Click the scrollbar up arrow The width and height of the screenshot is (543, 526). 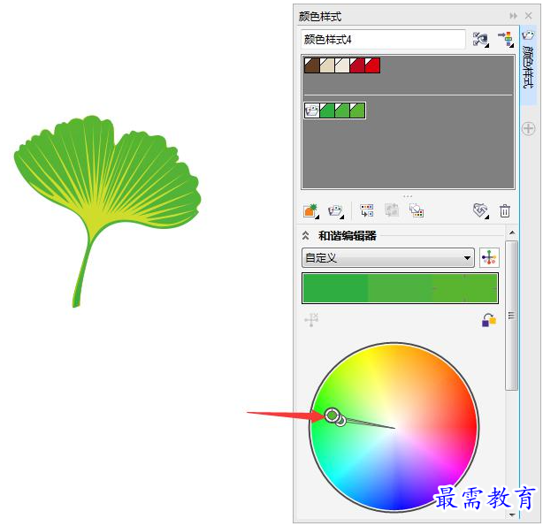click(x=512, y=233)
